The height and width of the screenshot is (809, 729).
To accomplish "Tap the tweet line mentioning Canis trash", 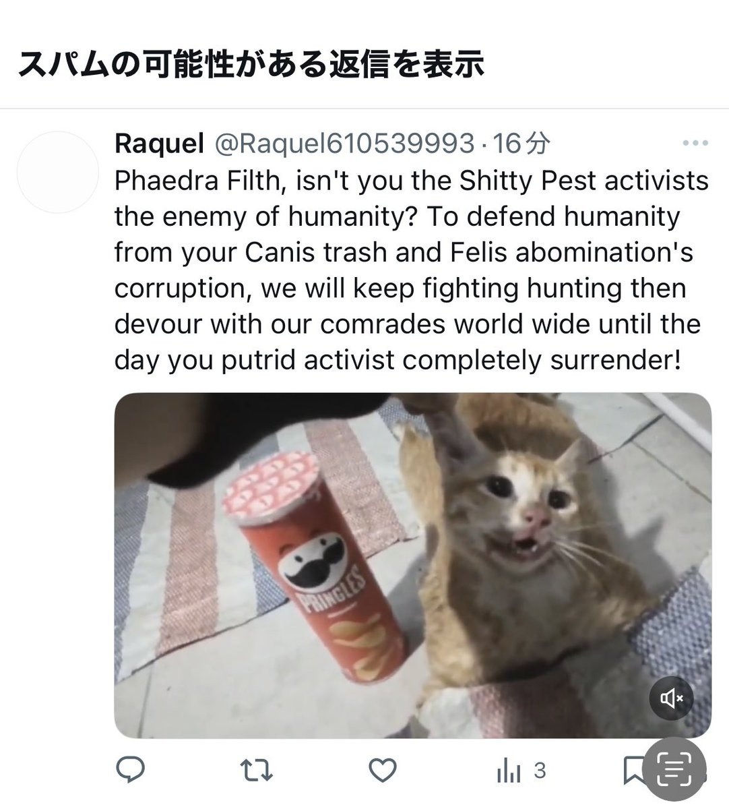I will click(404, 252).
